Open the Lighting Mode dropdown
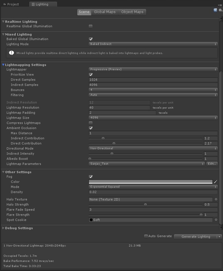Viewport: 223px width, 271px height. tap(153, 44)
